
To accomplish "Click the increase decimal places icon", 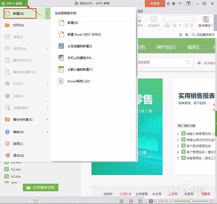I will [x=186, y=25].
